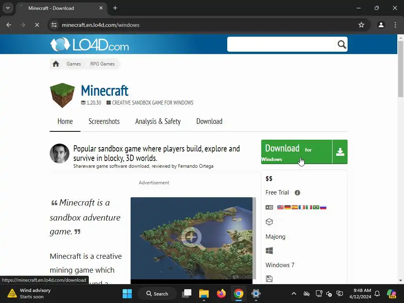Go back to the previous page
The image size is (404, 303).
(x=9, y=25)
